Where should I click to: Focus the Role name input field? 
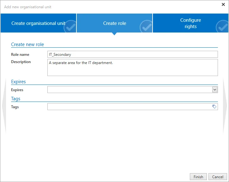click(133, 54)
